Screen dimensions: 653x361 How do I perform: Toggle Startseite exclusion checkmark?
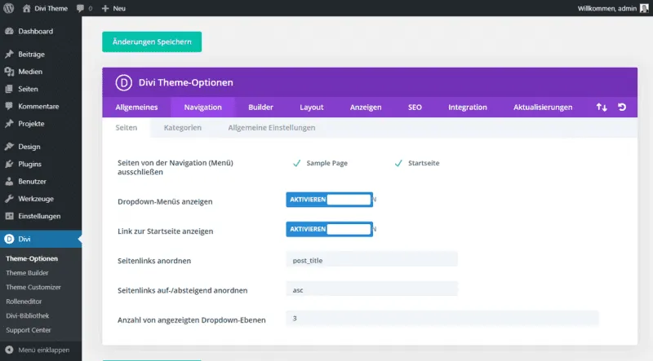tap(398, 163)
